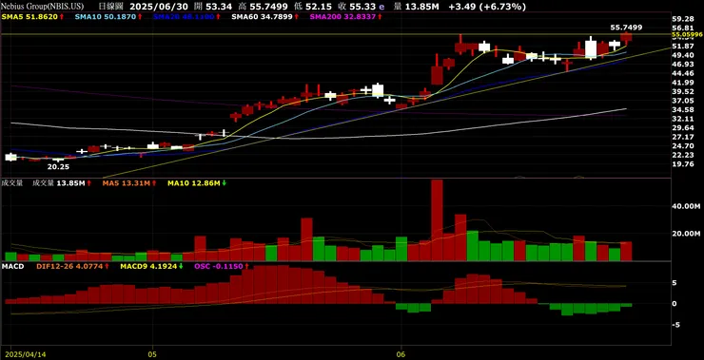The width and height of the screenshot is (704, 360).
Task: Click the 20.00M volume axis label
Action: point(686,234)
